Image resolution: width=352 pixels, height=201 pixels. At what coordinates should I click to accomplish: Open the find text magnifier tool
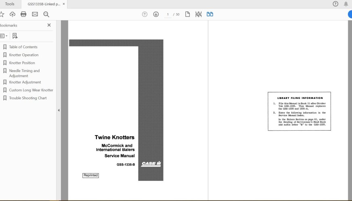point(46,14)
